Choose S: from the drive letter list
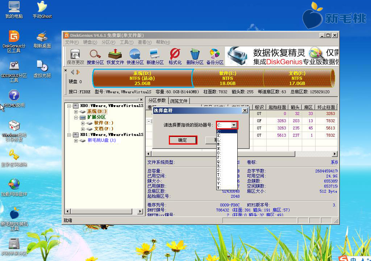371x261 pixels. pos(227,170)
